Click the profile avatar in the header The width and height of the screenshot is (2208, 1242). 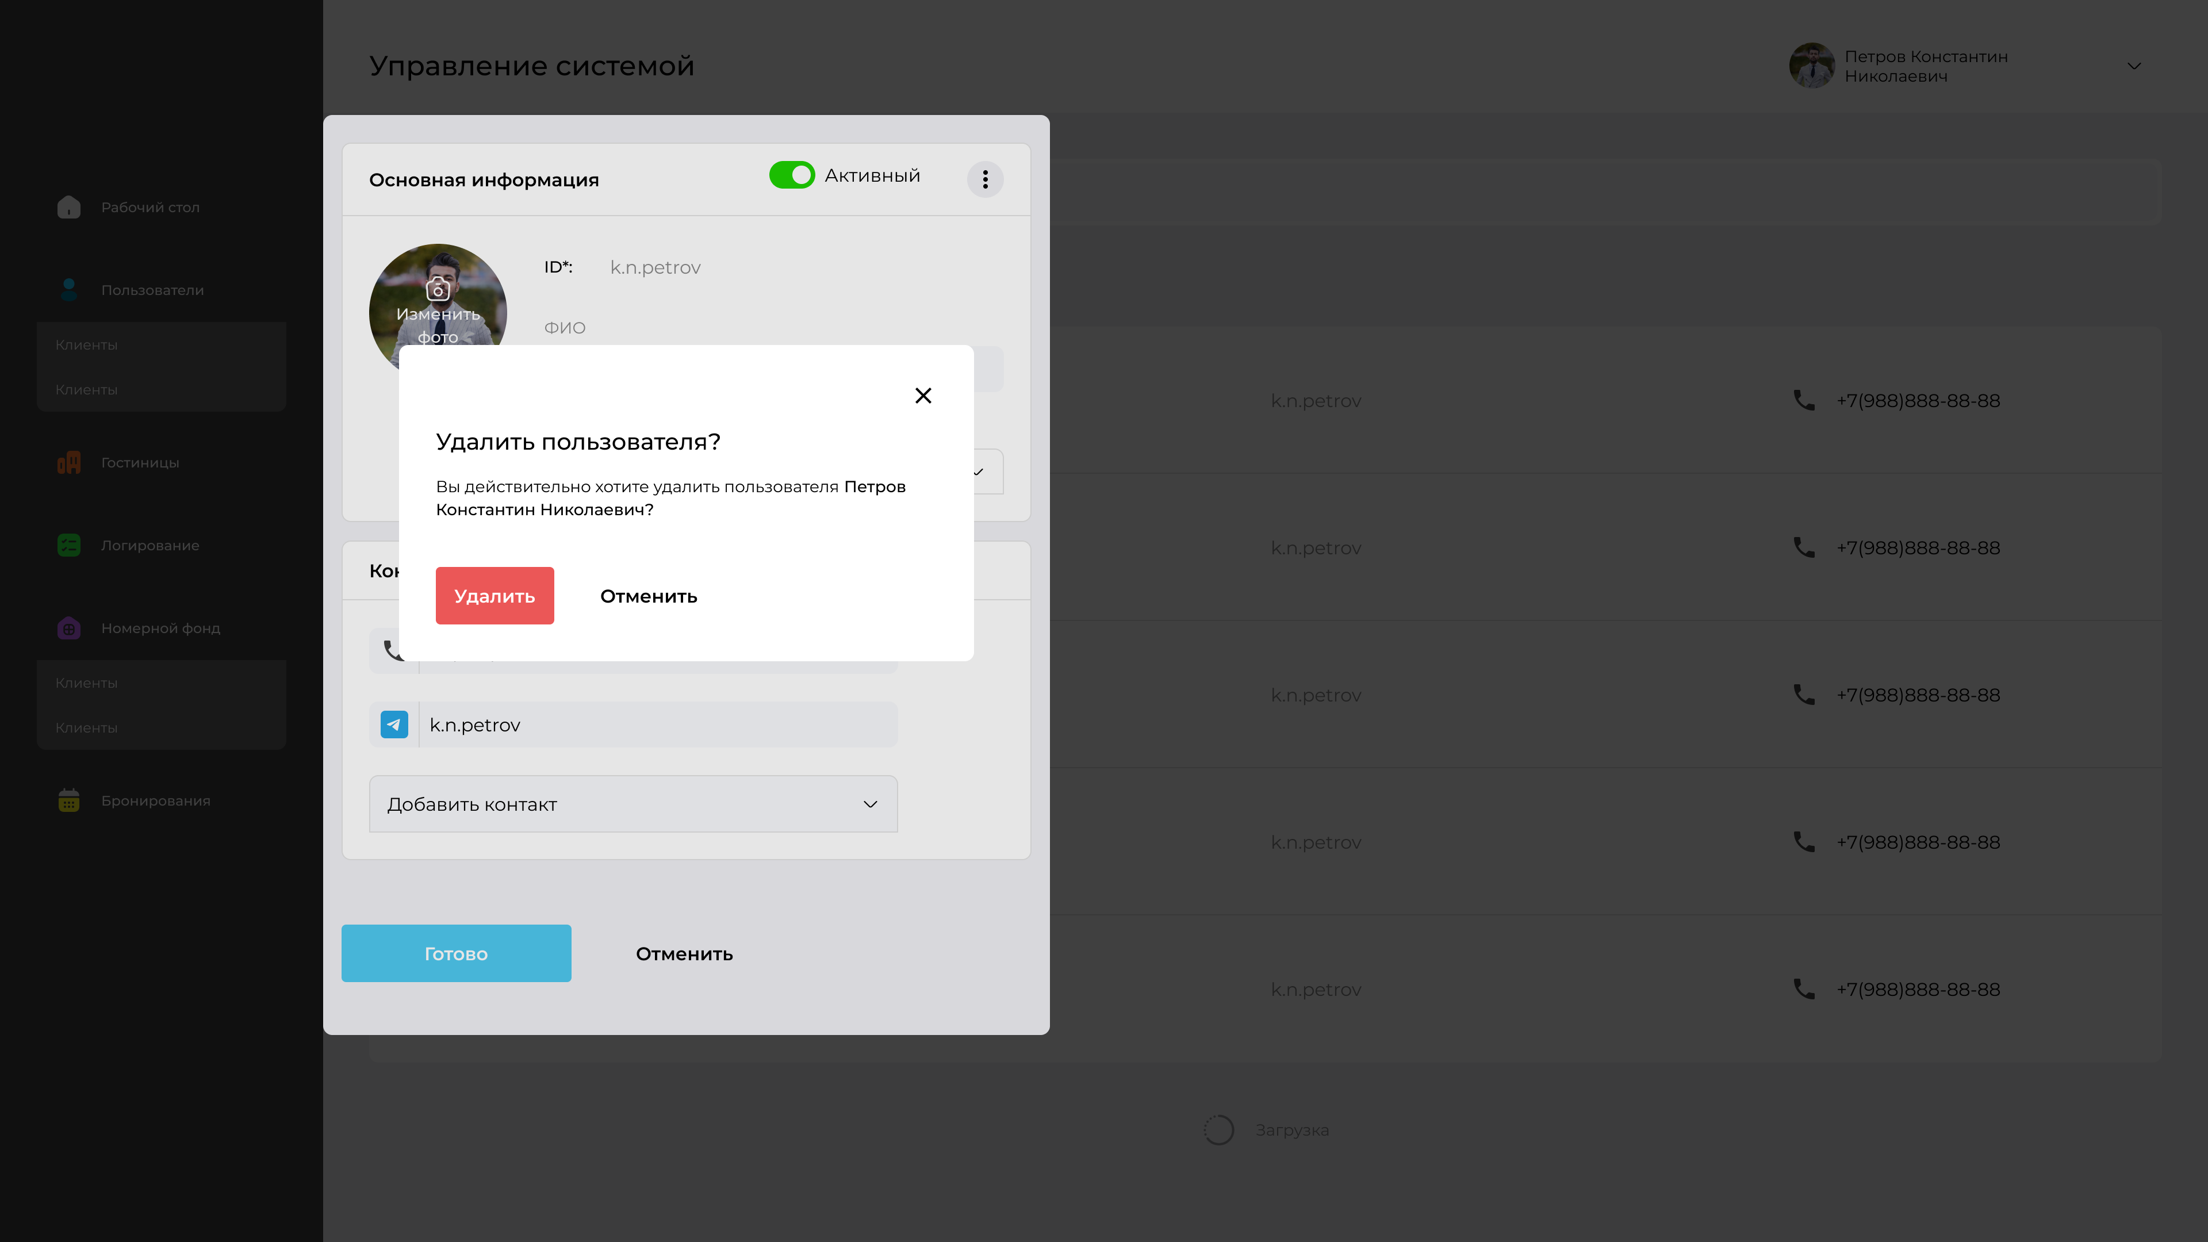tap(1811, 66)
